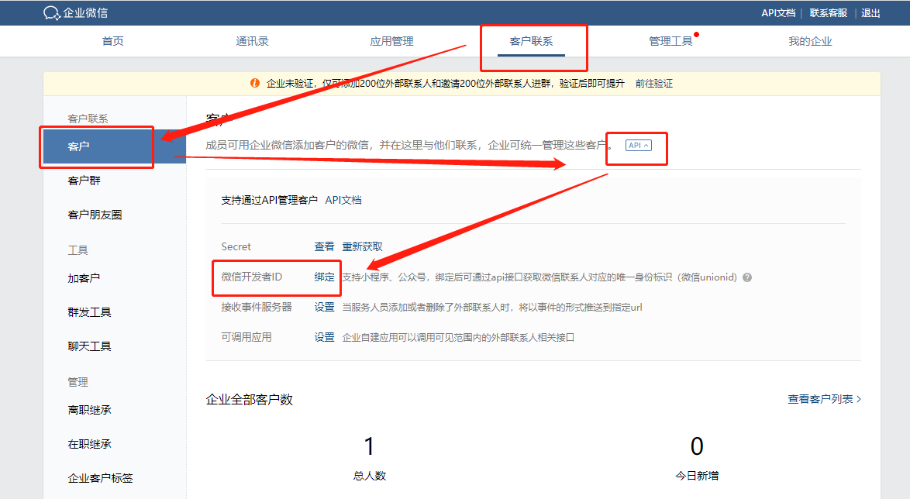This screenshot has width=910, height=499.
Task: Open 聊天工具 in the sidebar
Action: click(89, 346)
